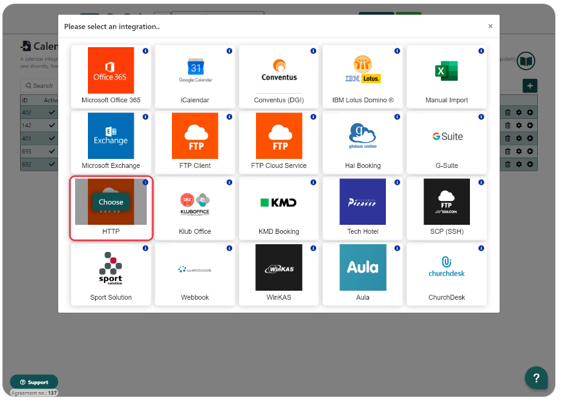Toggle Active checkmark for row 693
Image resolution: width=563 pixels, height=407 pixels.
coord(52,151)
